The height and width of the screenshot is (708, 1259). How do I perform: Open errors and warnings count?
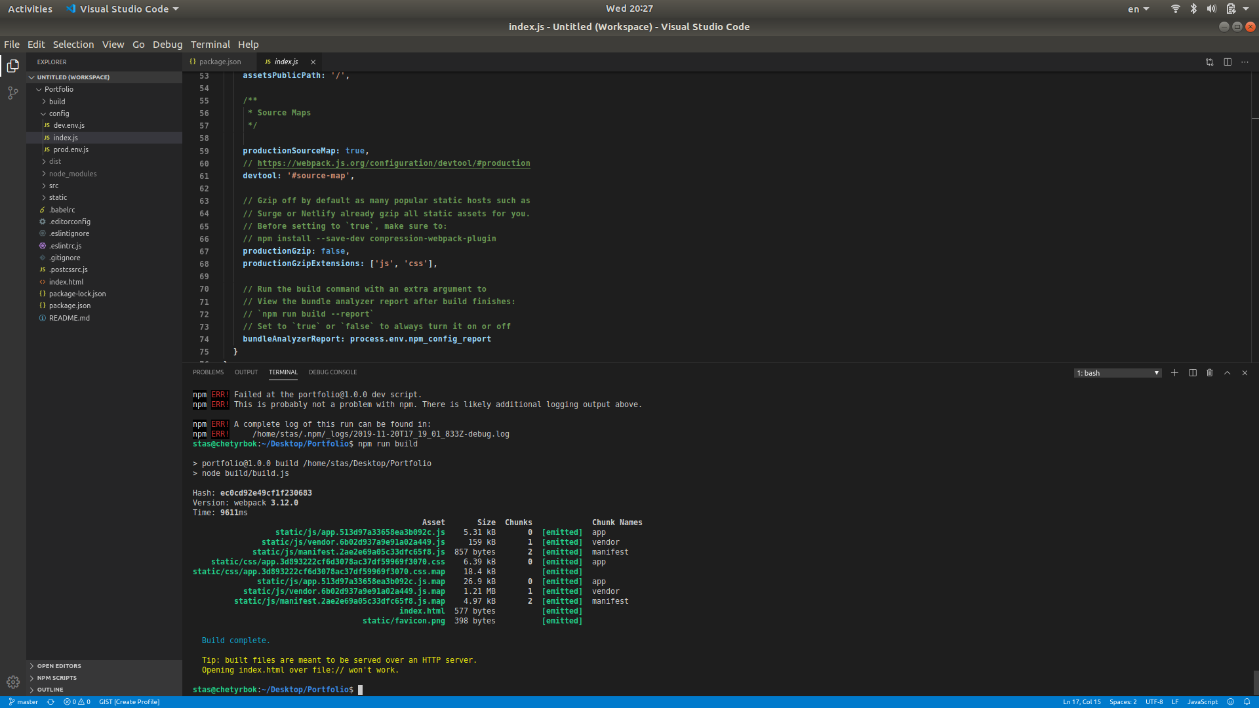point(77,702)
